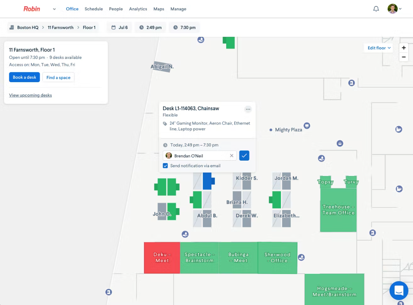Click the tag icon beside desk amenities
Viewport: 413px width, 305px height.
[x=165, y=123]
